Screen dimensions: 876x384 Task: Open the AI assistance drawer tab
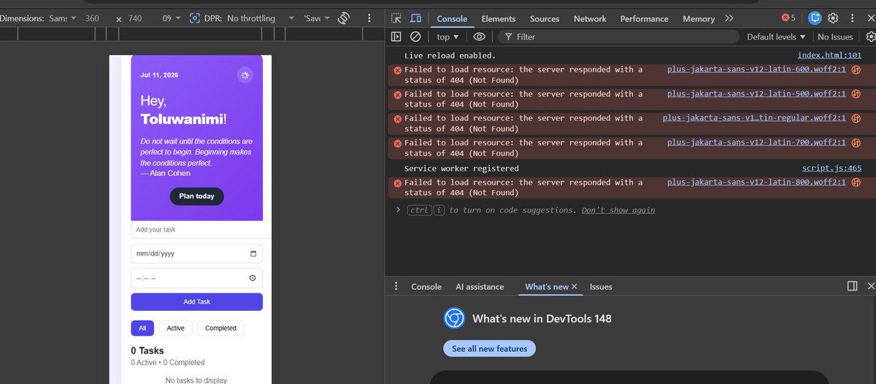(480, 287)
